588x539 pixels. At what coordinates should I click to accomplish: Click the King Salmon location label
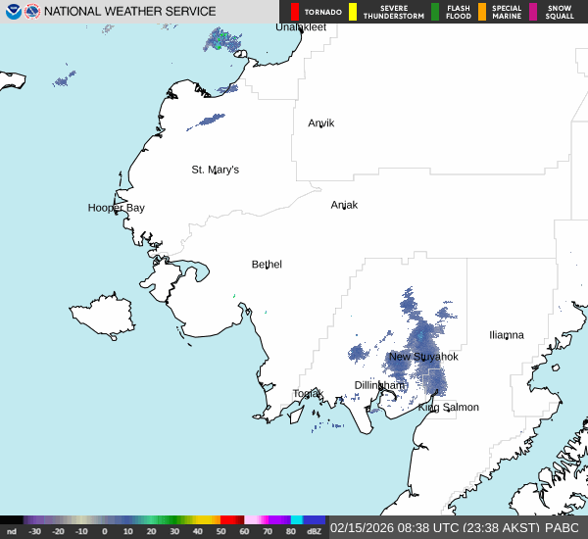click(x=449, y=407)
